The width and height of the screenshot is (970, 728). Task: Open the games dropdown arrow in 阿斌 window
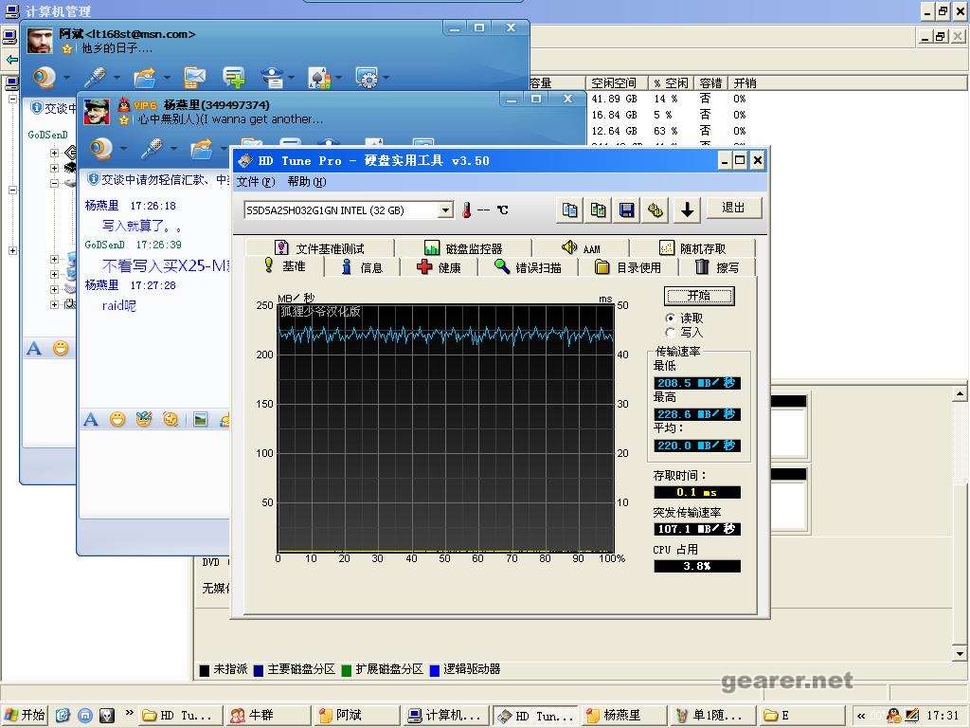pyautogui.click(x=338, y=78)
